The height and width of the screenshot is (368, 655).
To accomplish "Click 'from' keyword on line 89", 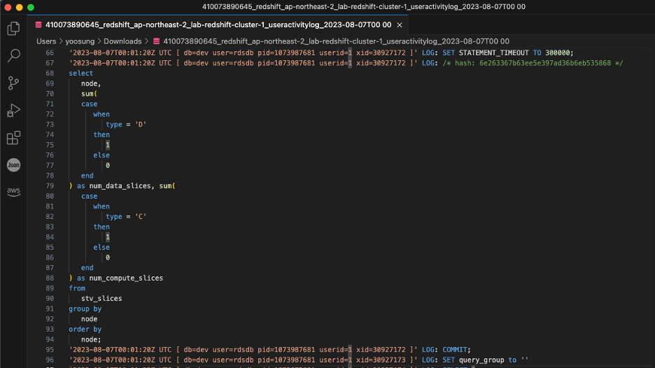I will tap(77, 288).
